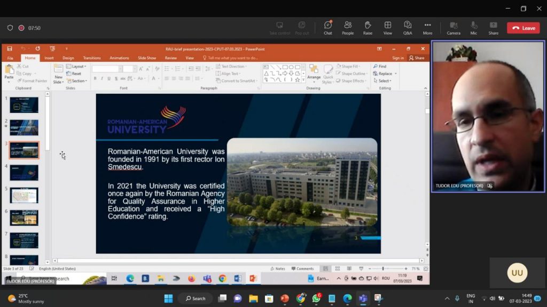Click the PowerPoint Share button
The height and width of the screenshot is (307, 547).
417,58
